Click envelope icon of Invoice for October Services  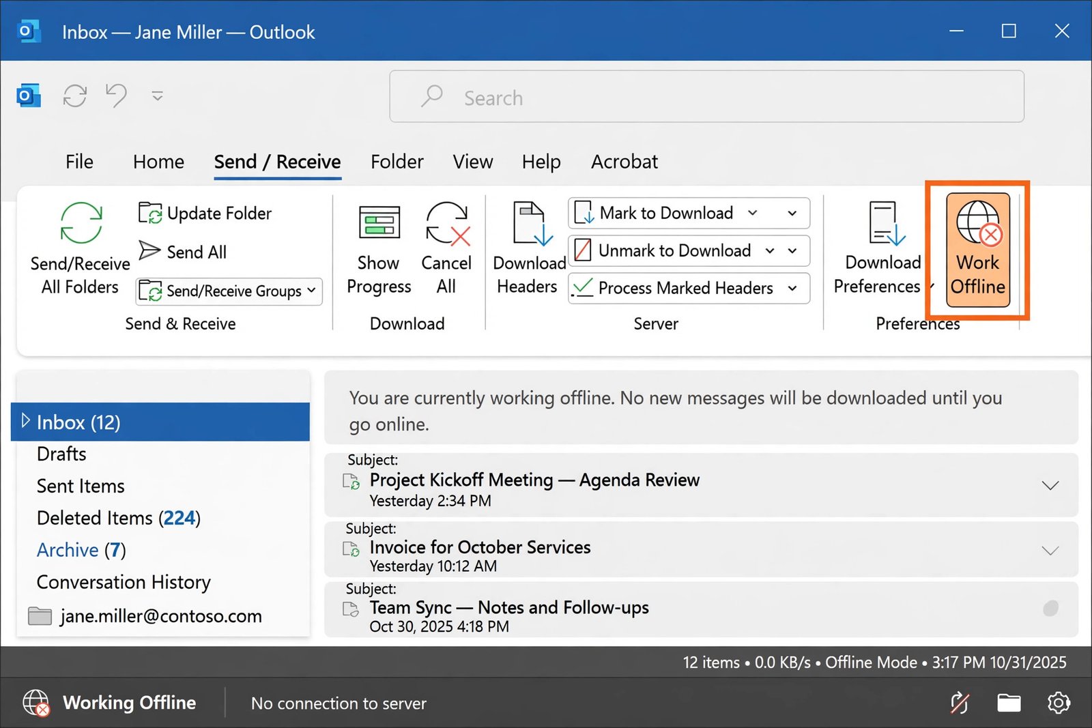click(351, 549)
